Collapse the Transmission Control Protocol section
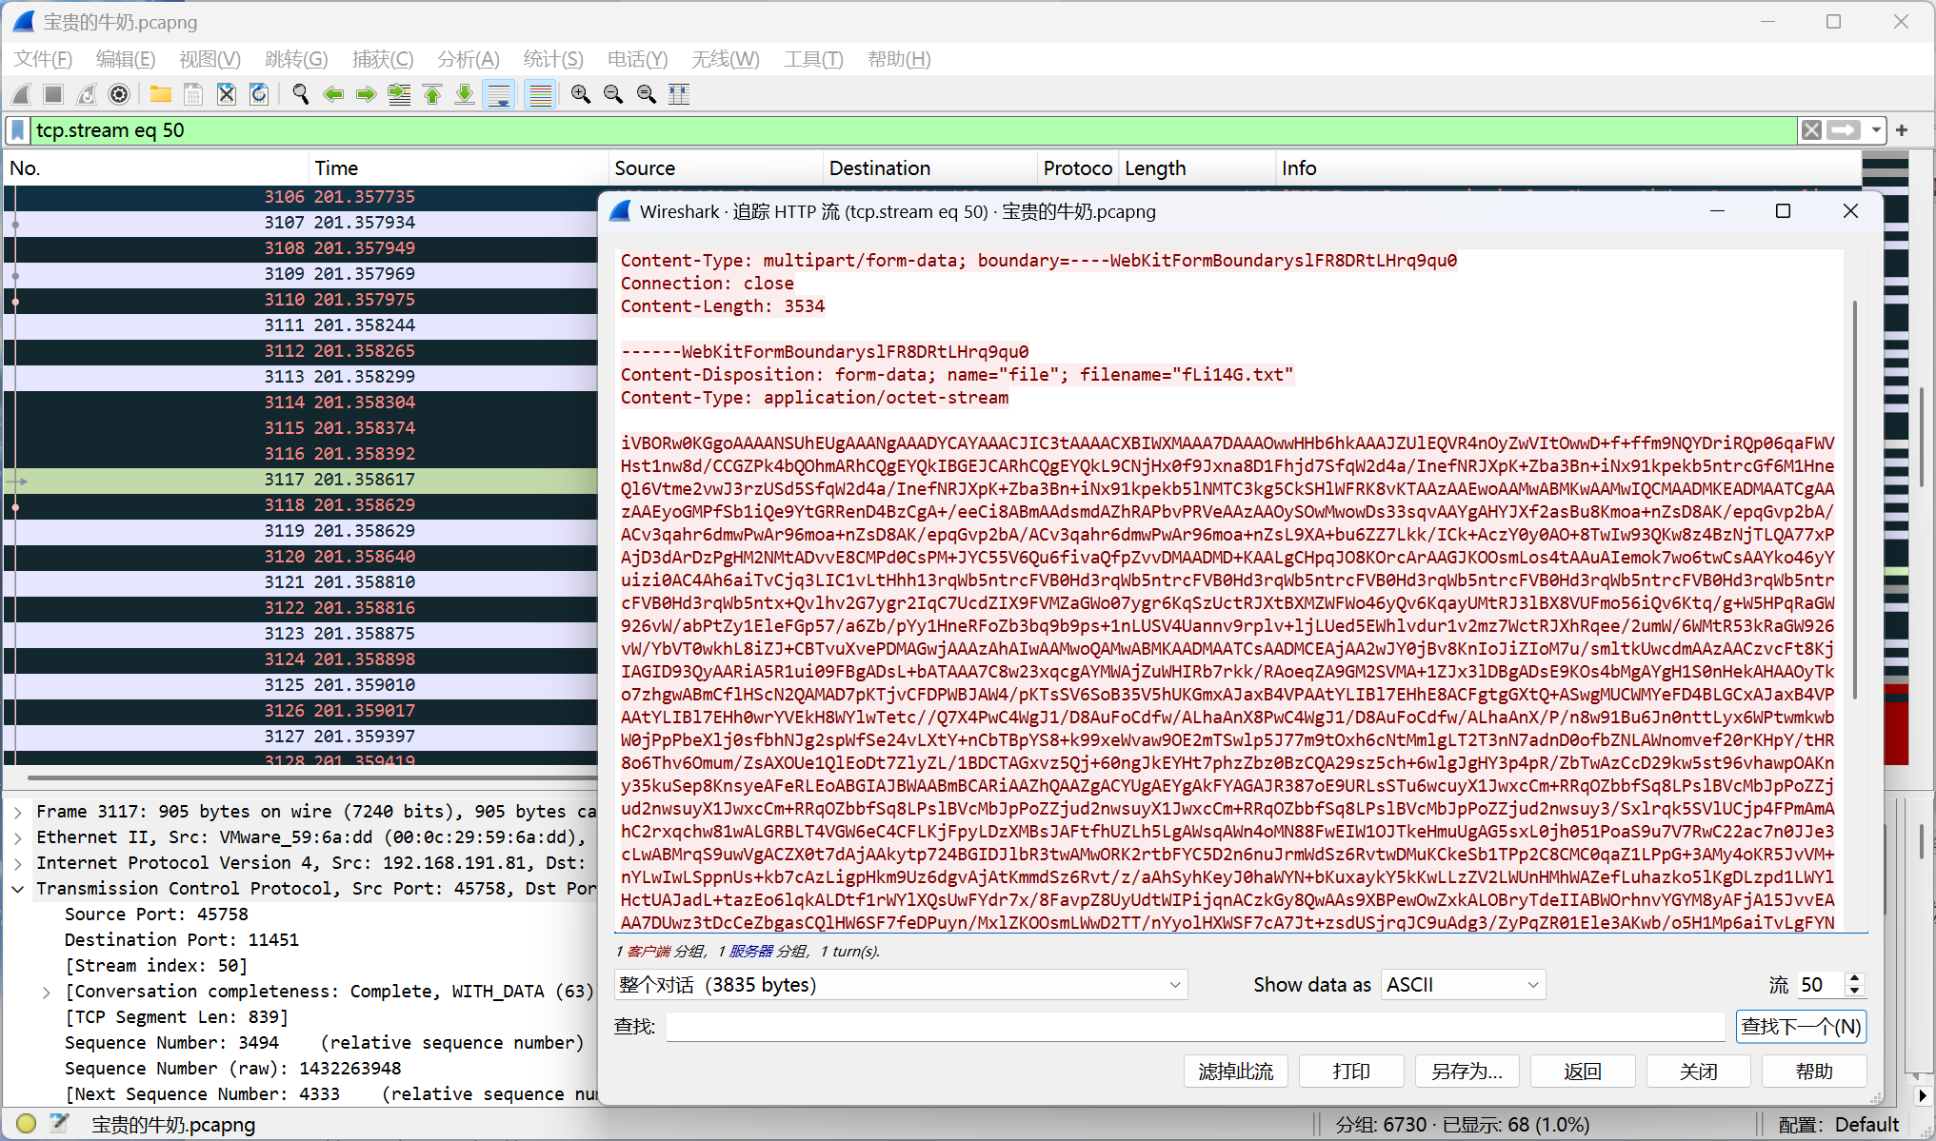 point(18,889)
